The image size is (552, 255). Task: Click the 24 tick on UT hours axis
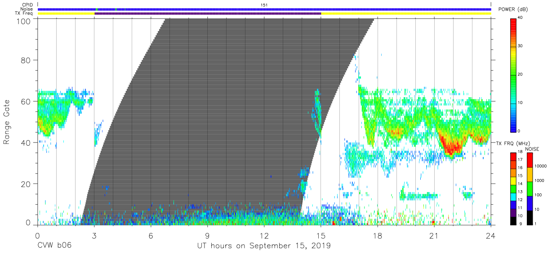click(x=491, y=236)
